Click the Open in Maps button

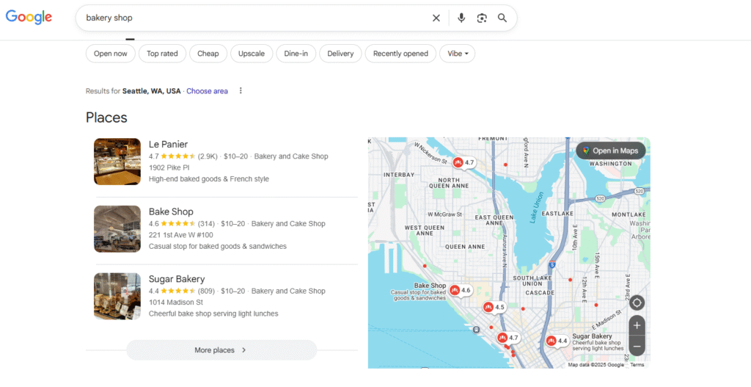(x=611, y=151)
